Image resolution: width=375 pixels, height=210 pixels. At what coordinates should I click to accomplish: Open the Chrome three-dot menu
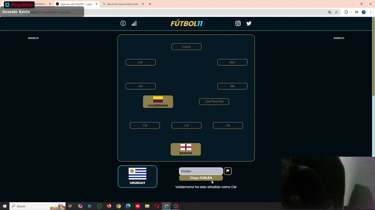coord(371,12)
